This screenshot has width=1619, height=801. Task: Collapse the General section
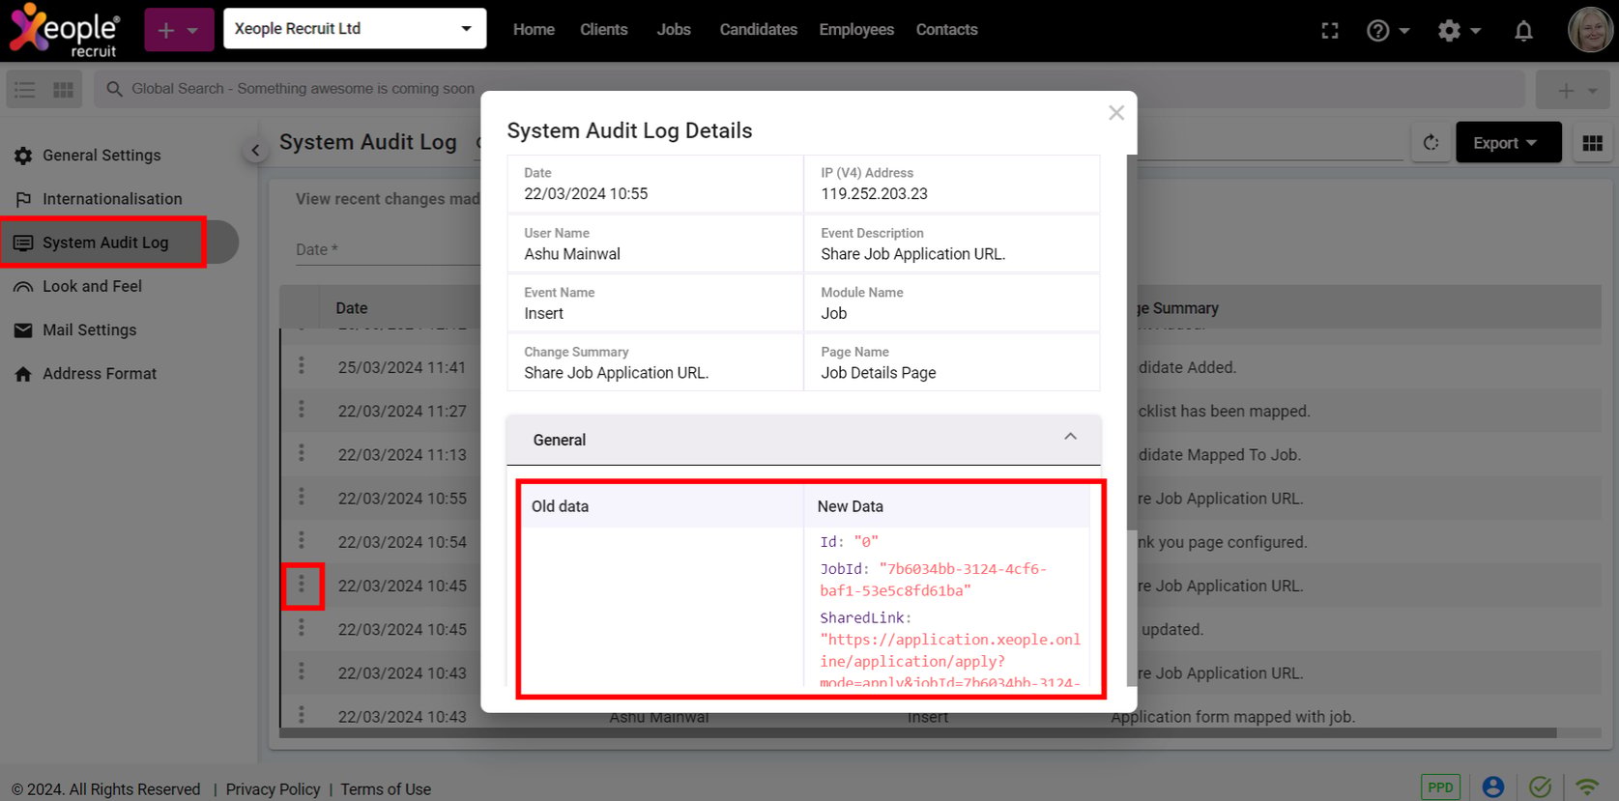[1070, 438]
